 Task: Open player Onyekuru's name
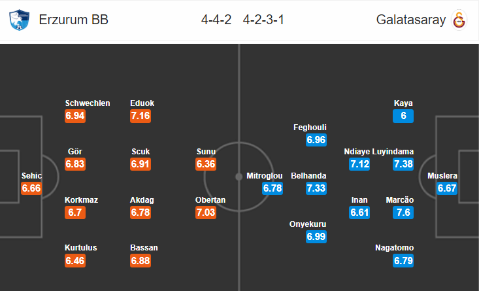308,224
